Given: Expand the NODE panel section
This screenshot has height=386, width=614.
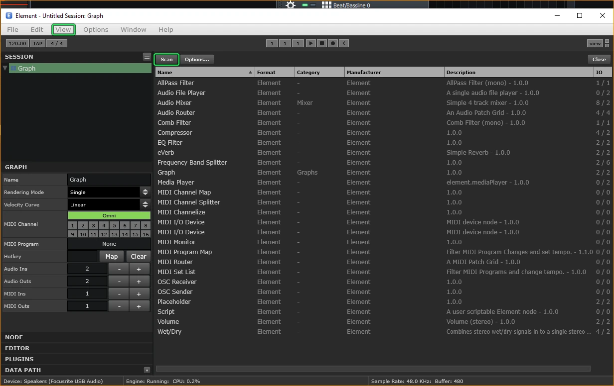Looking at the screenshot, I should tap(76, 337).
